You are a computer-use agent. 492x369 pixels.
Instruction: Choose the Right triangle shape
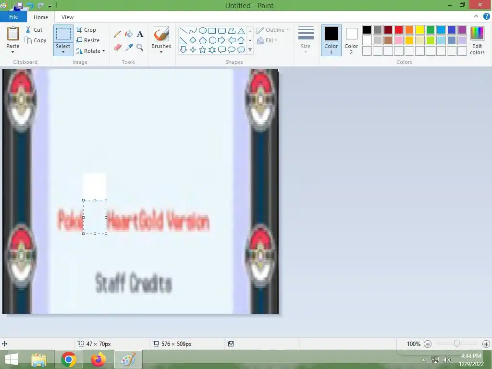click(x=183, y=40)
